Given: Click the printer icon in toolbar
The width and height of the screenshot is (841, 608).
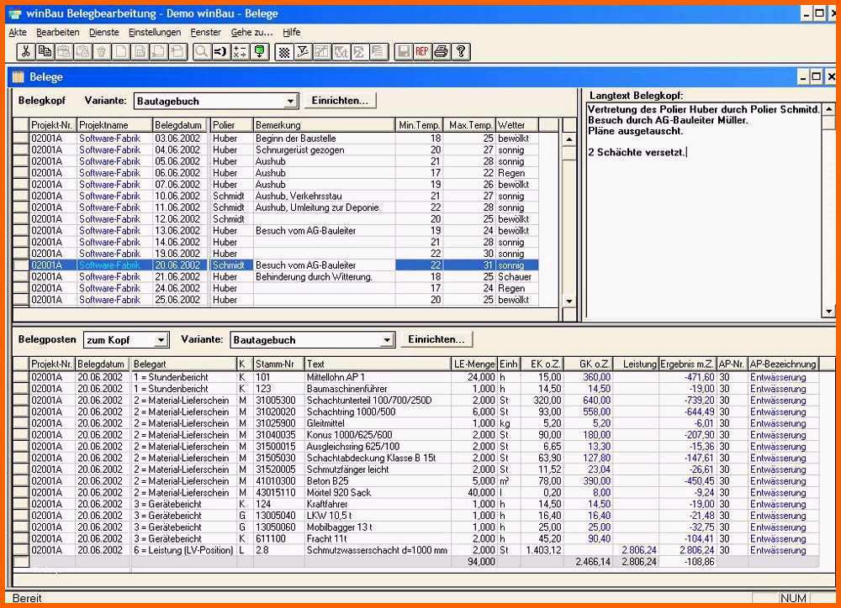Looking at the screenshot, I should (x=442, y=51).
